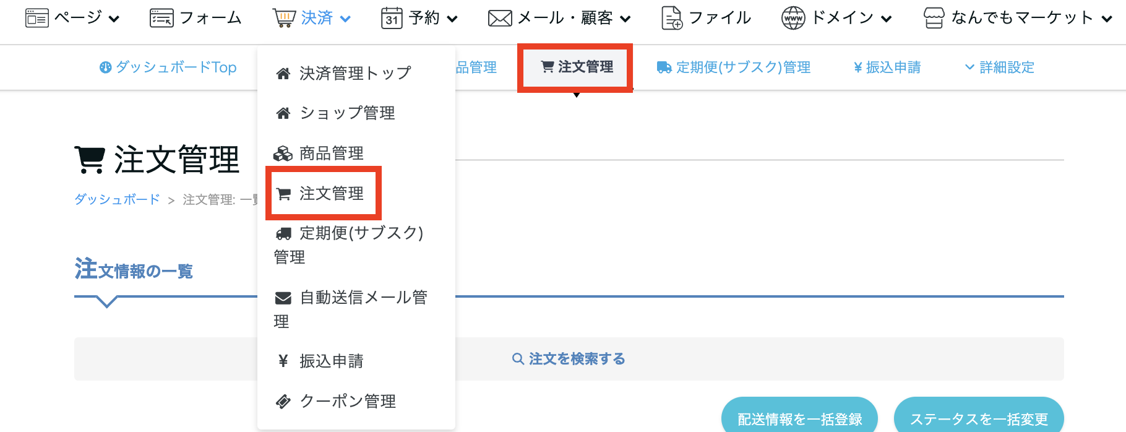Click the フォーム form icon
Image resolution: width=1126 pixels, height=432 pixels.
point(161,19)
